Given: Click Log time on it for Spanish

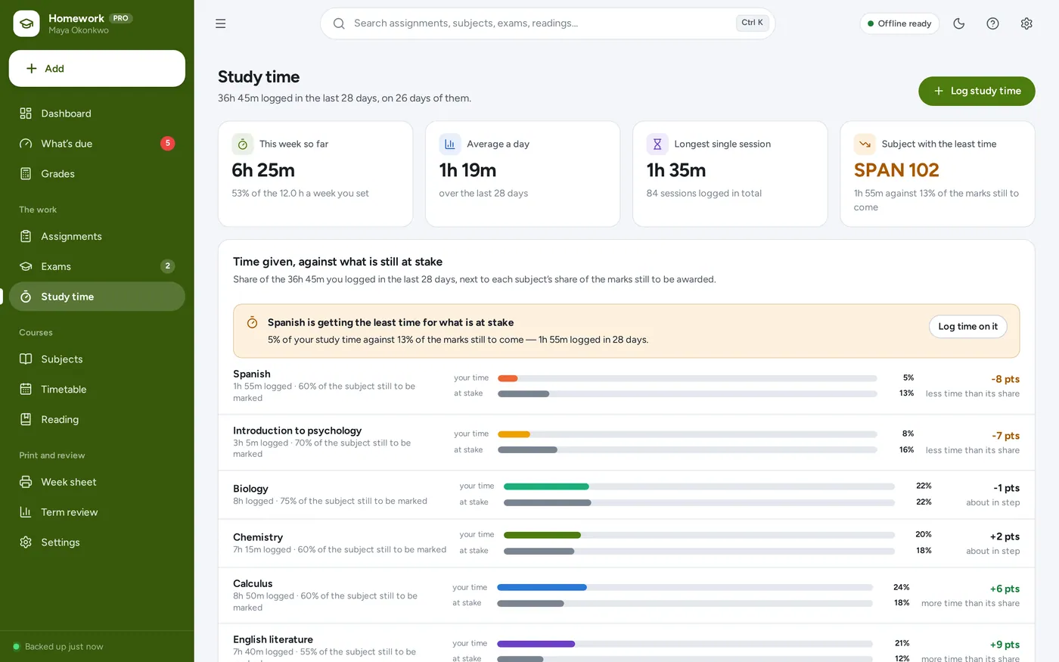Looking at the screenshot, I should tap(967, 326).
